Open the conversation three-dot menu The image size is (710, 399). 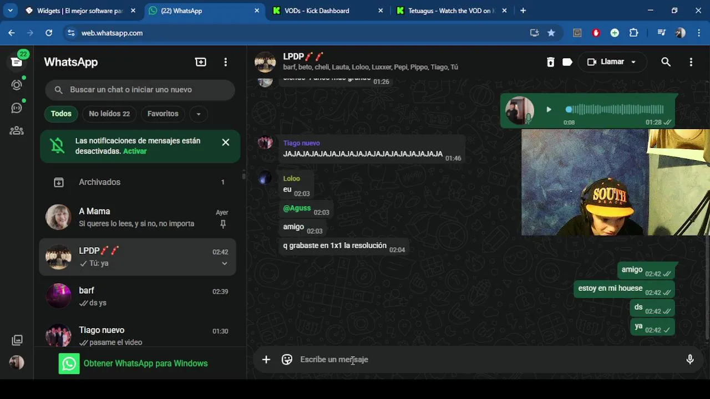pyautogui.click(x=691, y=62)
